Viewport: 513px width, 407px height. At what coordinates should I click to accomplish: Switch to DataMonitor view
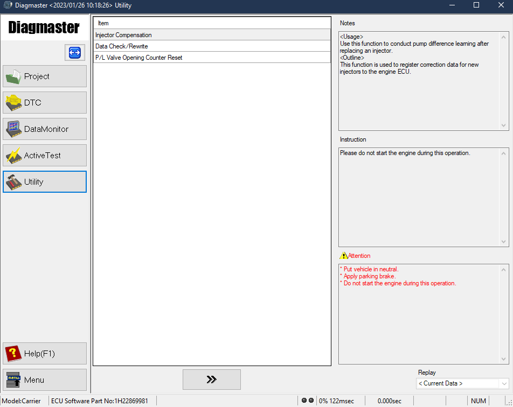coord(45,129)
